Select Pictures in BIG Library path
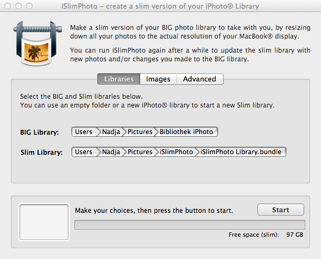This screenshot has height=259, width=321. (140, 132)
